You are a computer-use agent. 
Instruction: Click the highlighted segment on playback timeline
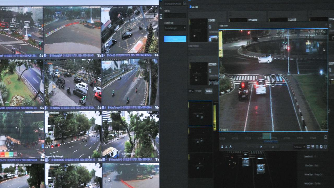[x=267, y=136]
